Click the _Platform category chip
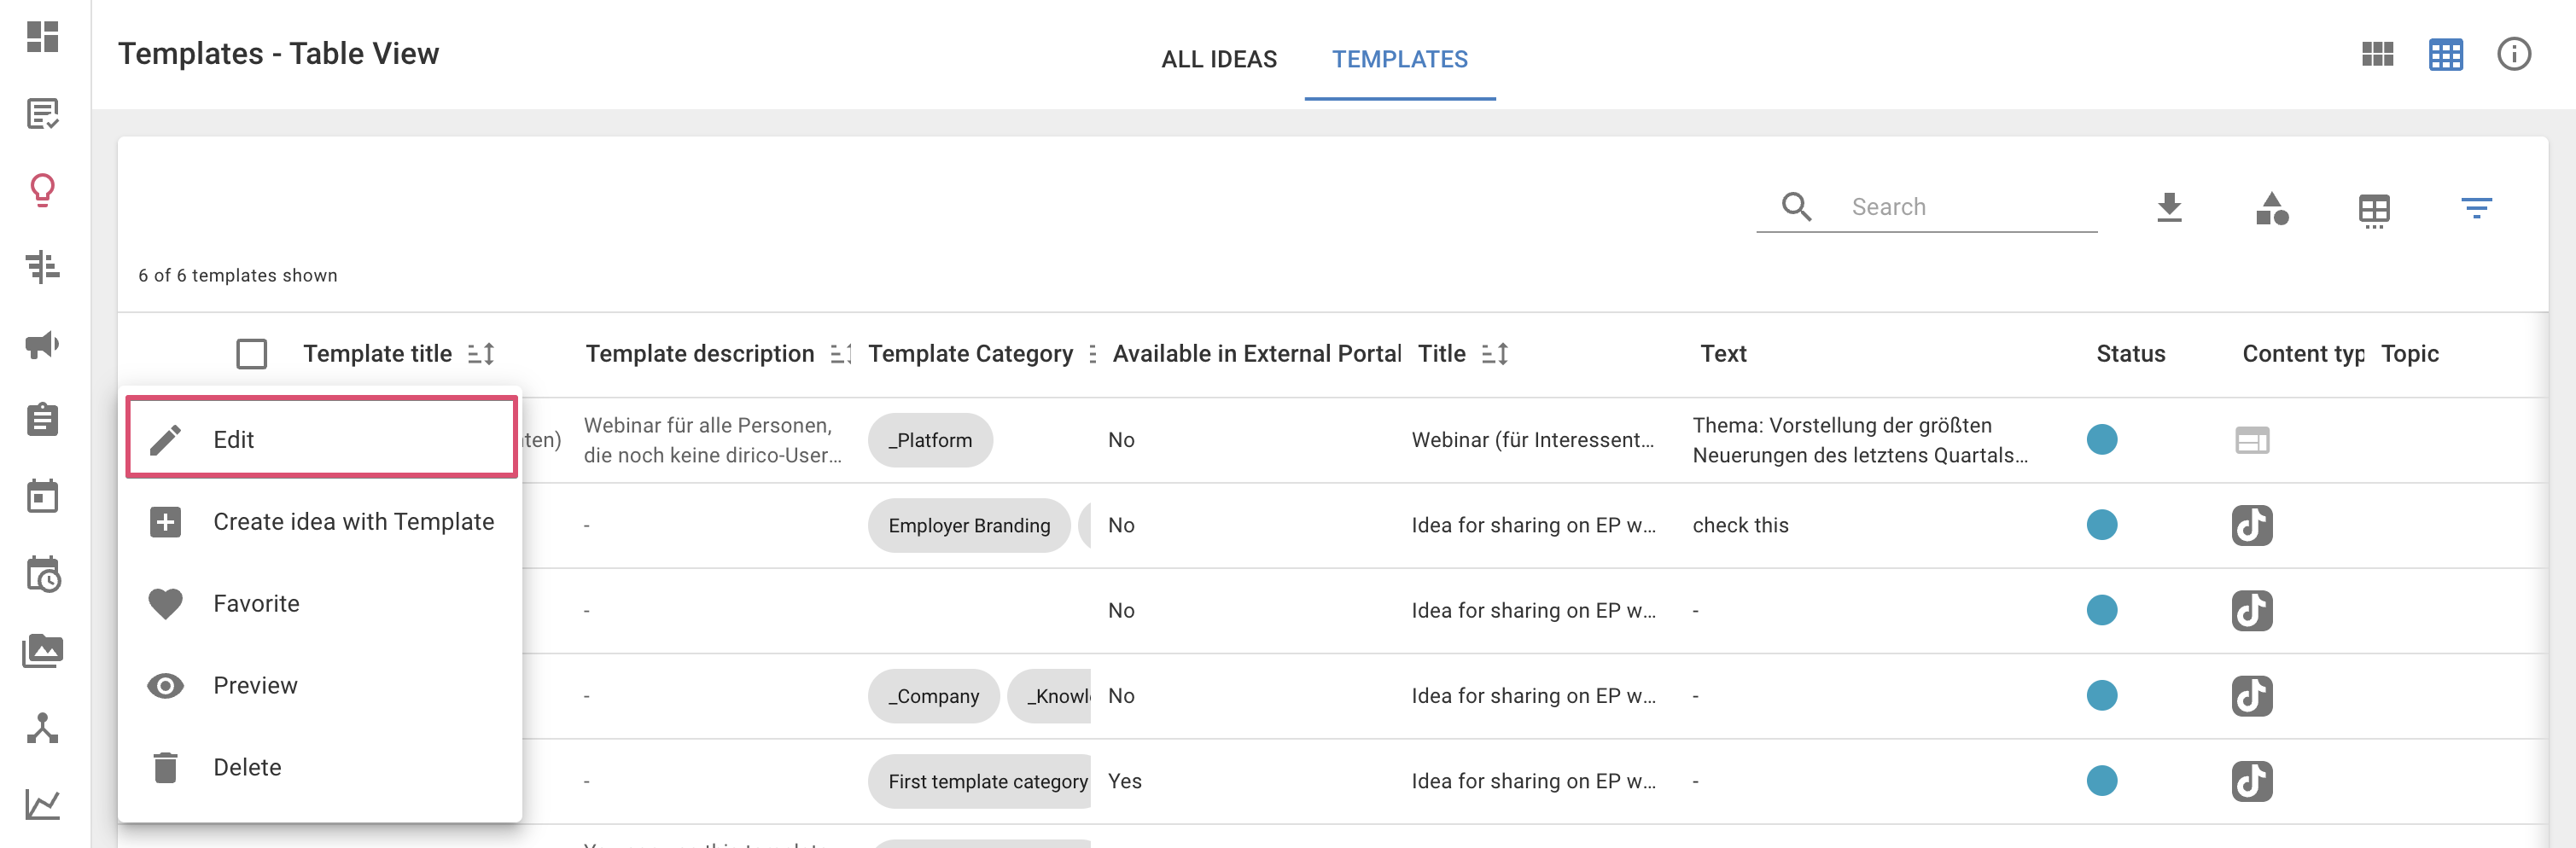The width and height of the screenshot is (2576, 848). [x=930, y=440]
